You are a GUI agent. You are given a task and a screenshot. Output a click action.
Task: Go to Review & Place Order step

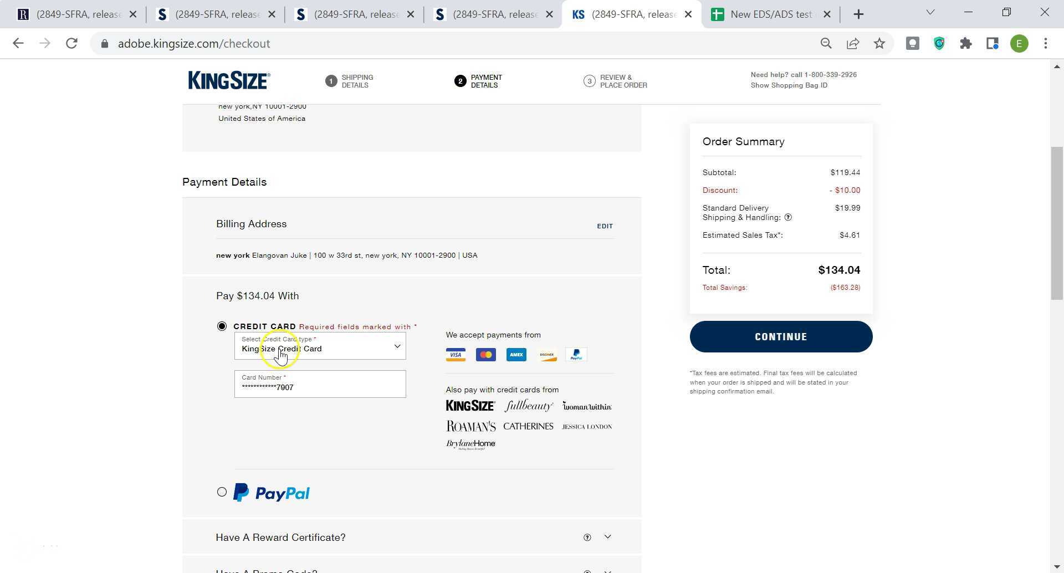coord(616,81)
